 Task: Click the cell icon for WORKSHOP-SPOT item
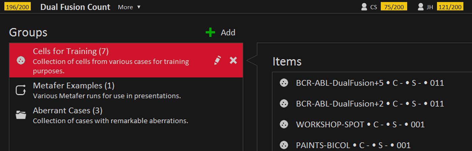pyautogui.click(x=284, y=124)
